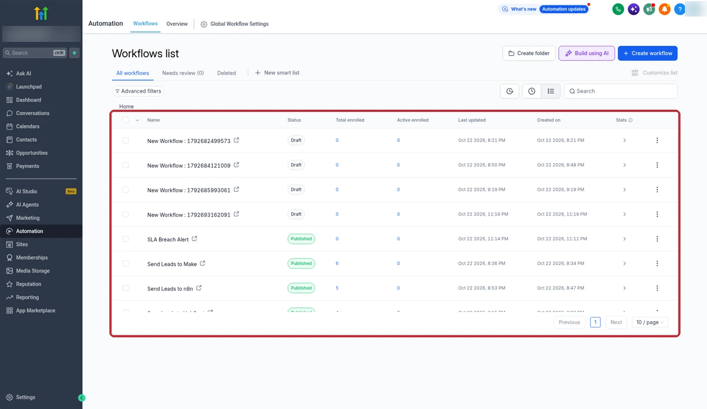Click the green lightning bolt quick actions icon
This screenshot has height=409, width=707.
coord(75,53)
